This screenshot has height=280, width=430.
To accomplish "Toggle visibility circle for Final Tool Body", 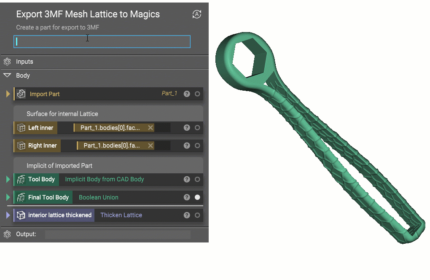I will [197, 197].
